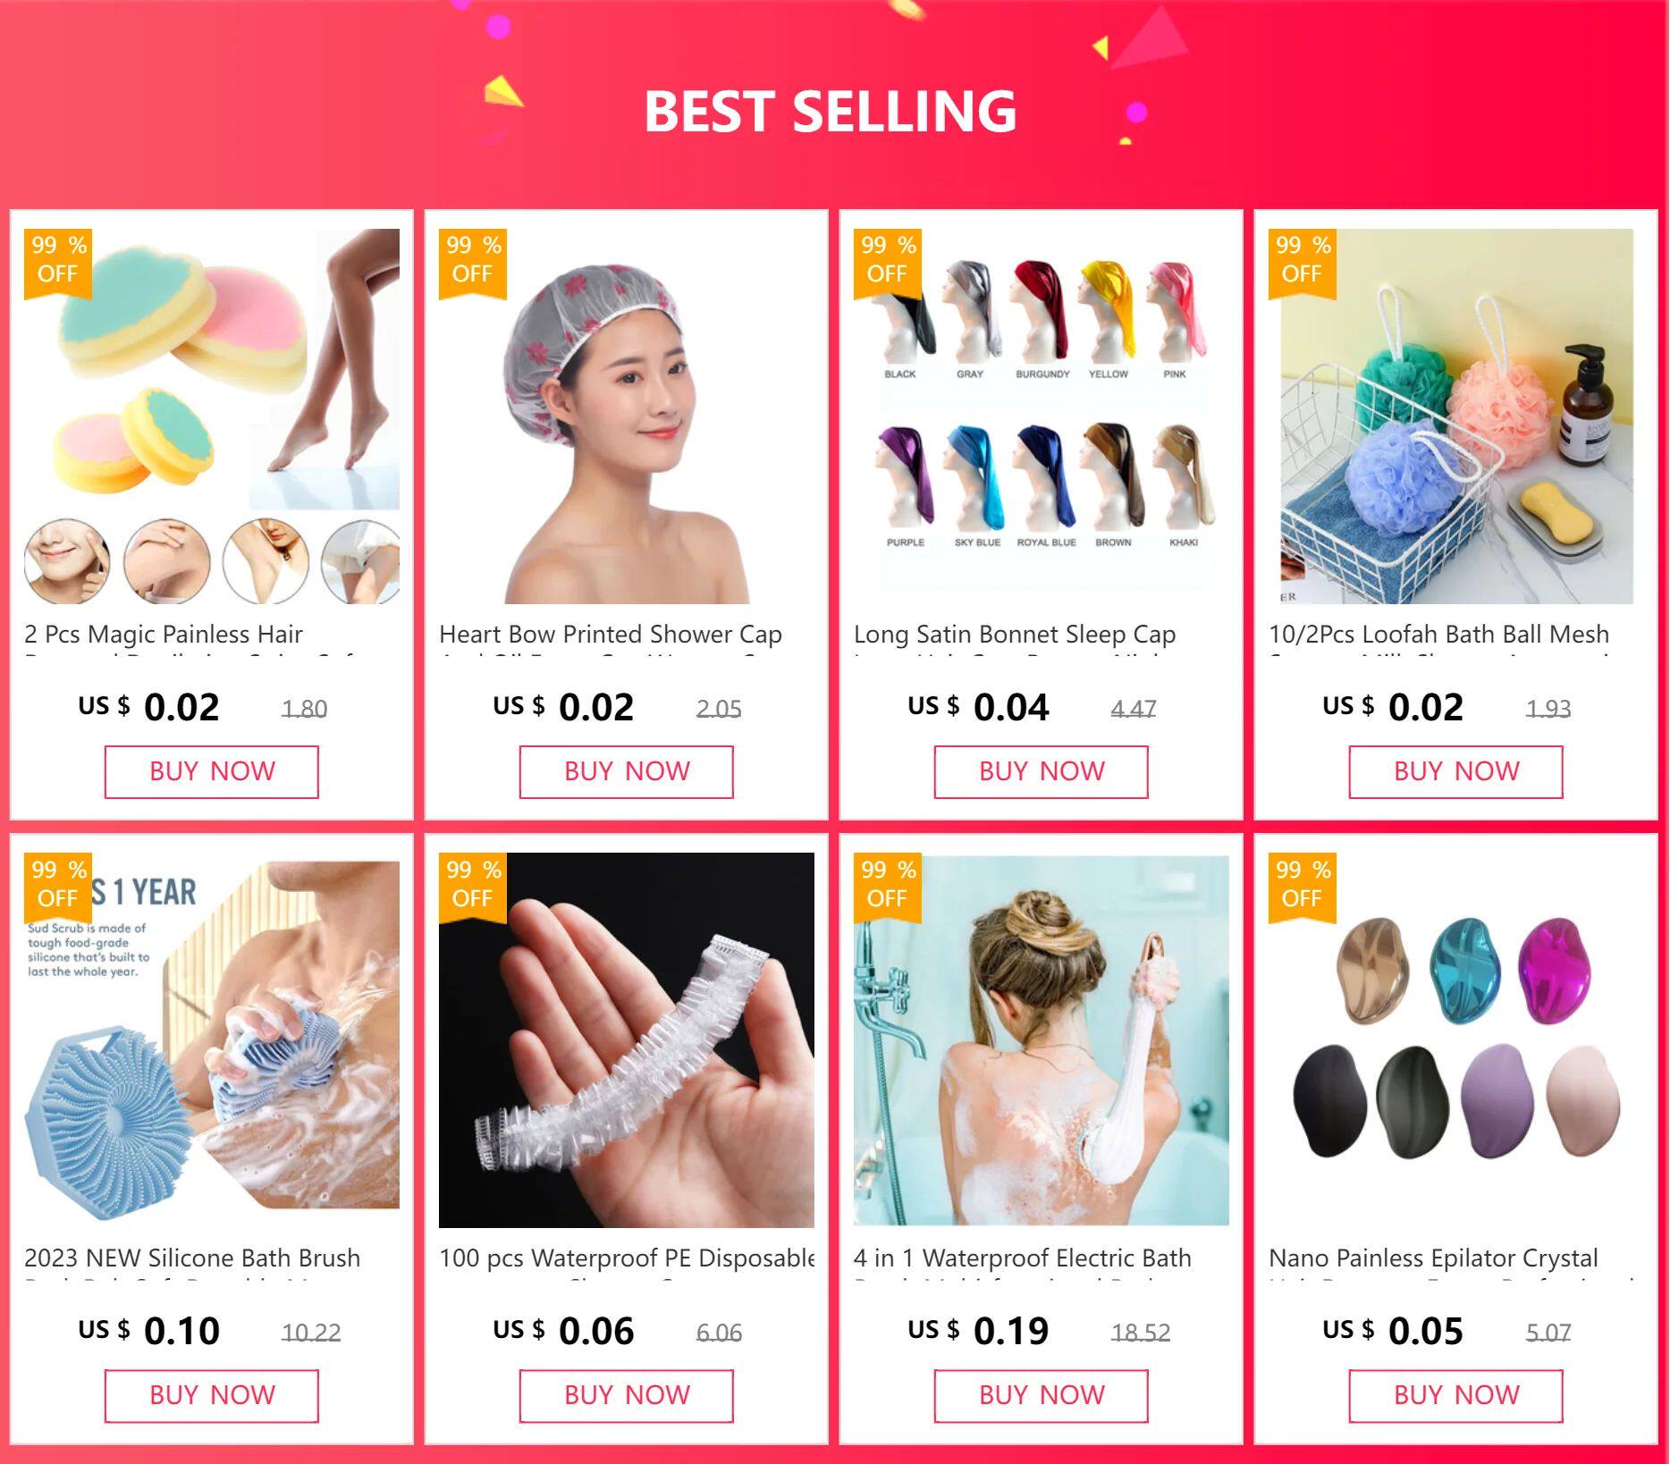The image size is (1670, 1464).
Task: Open the Long Satin Bonnet Sleep Cap title link
Action: [x=1015, y=635]
